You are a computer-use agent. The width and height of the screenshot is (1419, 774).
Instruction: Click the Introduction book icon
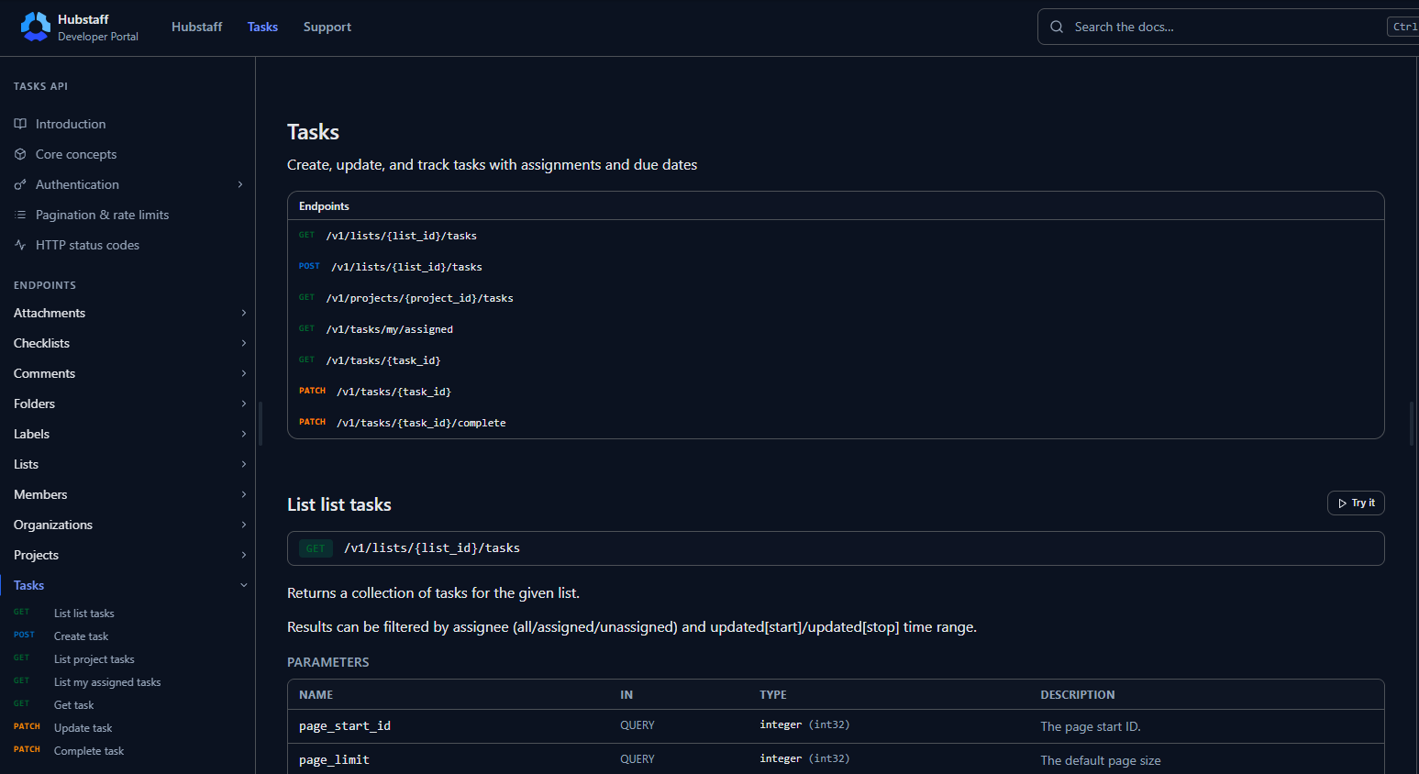pos(20,124)
